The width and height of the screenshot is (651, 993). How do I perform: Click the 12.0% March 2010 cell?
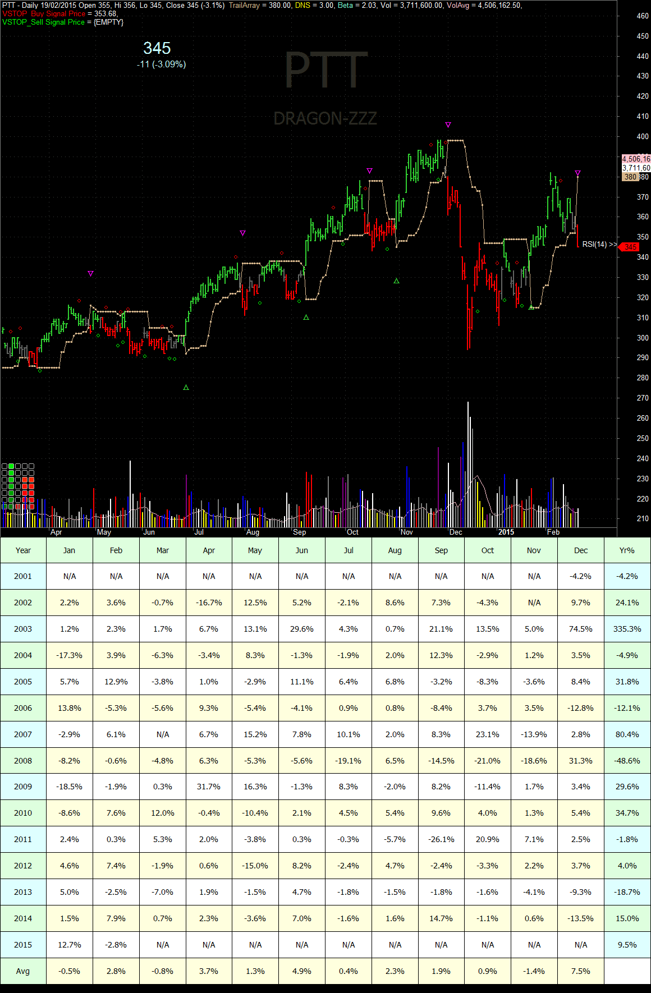pos(163,813)
